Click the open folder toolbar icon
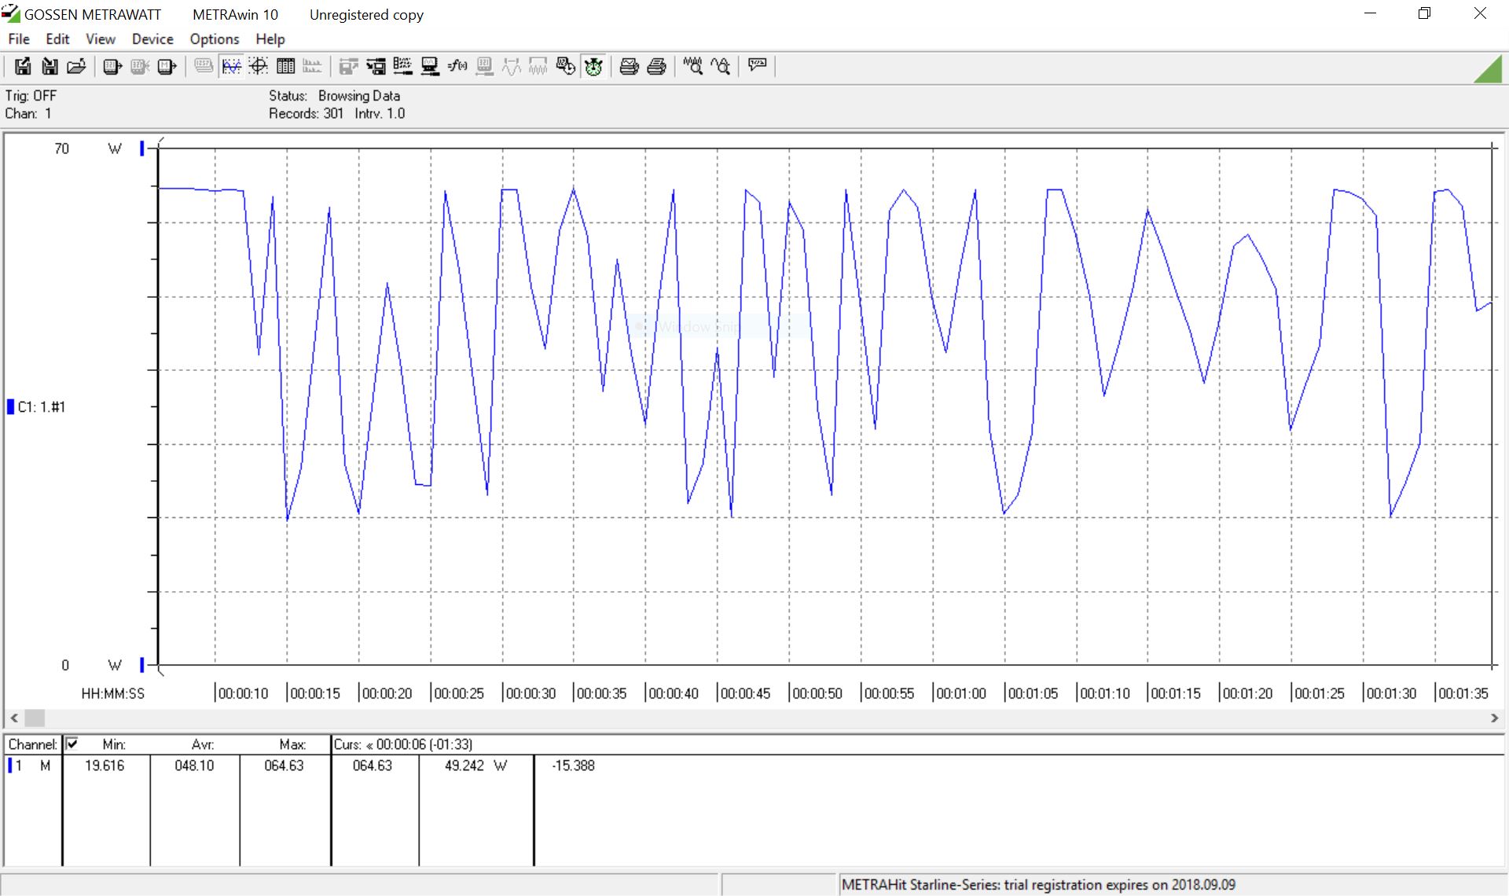This screenshot has width=1509, height=896. [x=76, y=67]
